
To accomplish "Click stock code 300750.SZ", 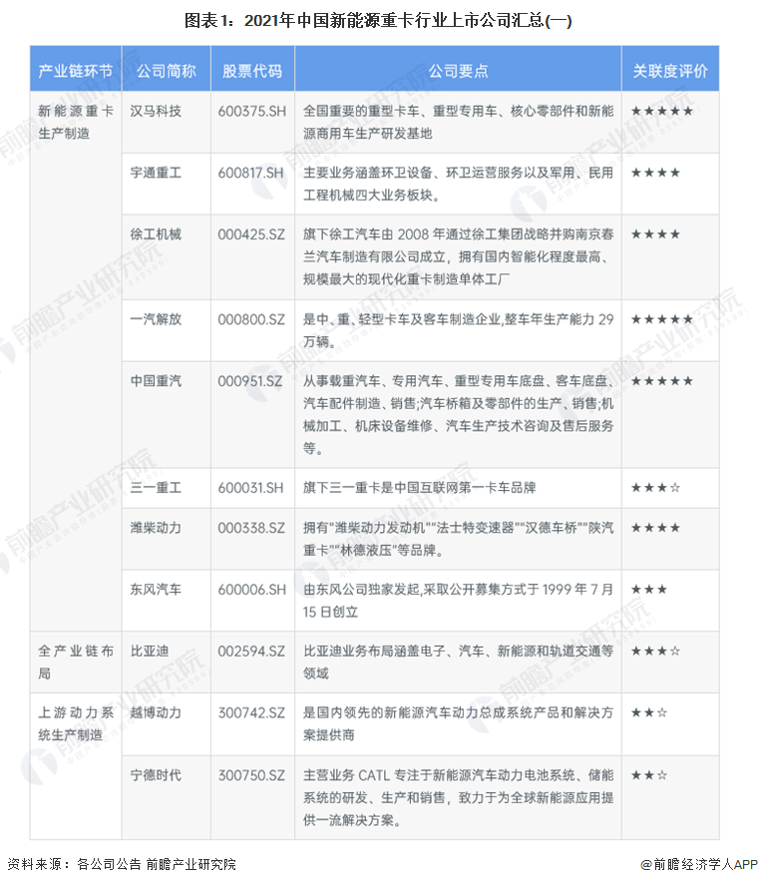I will tap(251, 775).
